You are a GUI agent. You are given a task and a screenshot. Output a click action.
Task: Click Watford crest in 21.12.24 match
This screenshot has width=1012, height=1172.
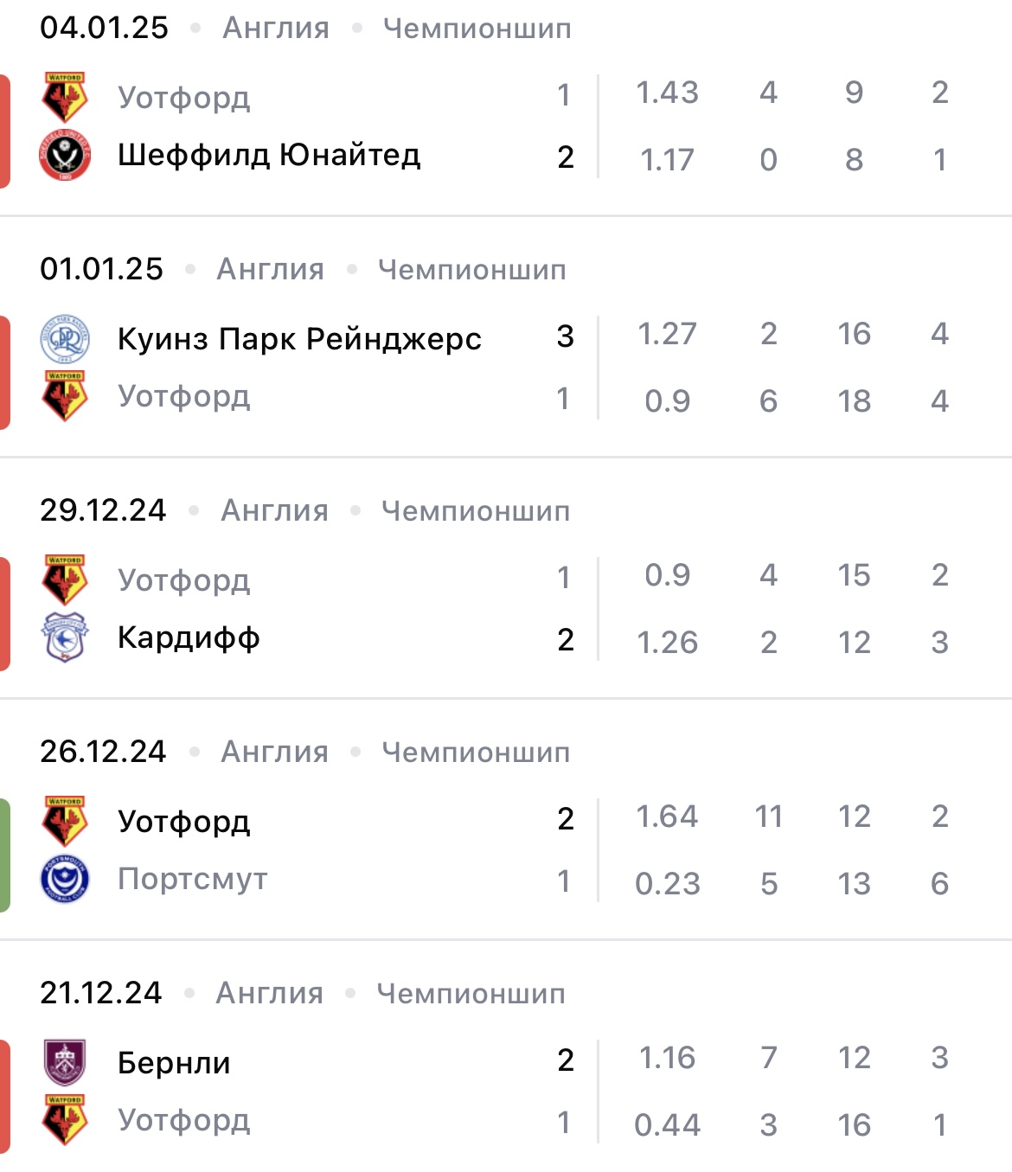tap(65, 1120)
